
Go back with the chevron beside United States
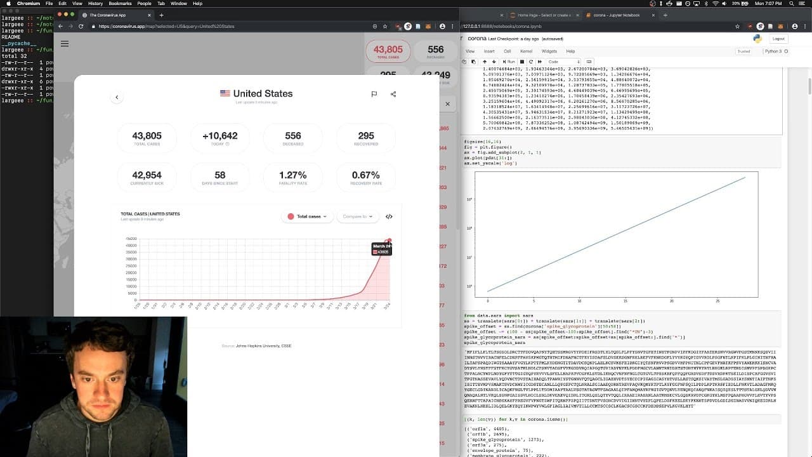pos(117,97)
